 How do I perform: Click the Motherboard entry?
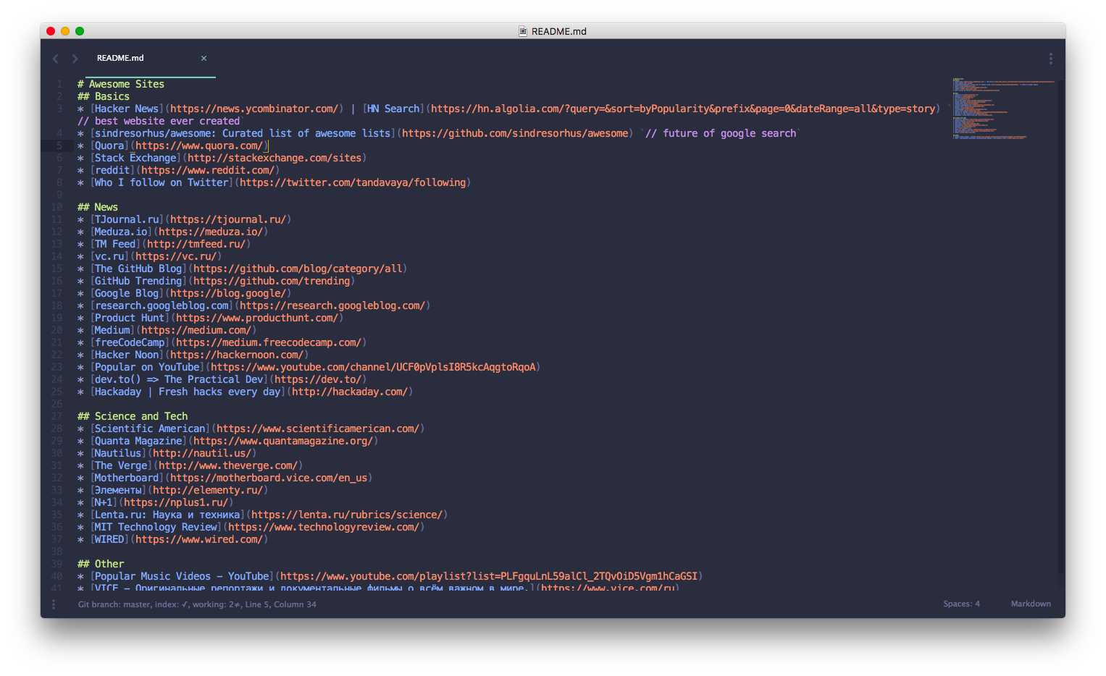click(225, 478)
